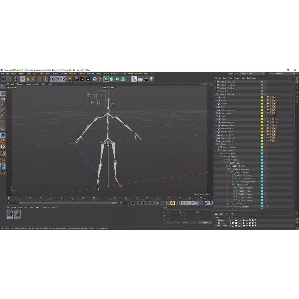Click the Record Active Objects keyframe button

pyautogui.click(x=168, y=203)
